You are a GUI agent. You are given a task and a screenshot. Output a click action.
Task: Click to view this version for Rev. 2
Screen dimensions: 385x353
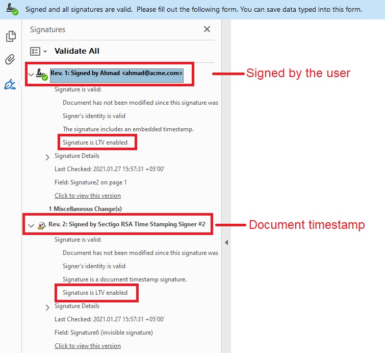[88, 346]
